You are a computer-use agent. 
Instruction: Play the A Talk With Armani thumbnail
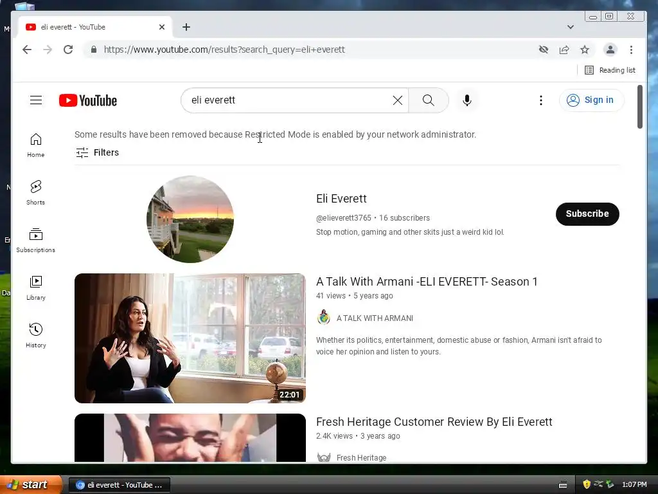click(x=190, y=338)
